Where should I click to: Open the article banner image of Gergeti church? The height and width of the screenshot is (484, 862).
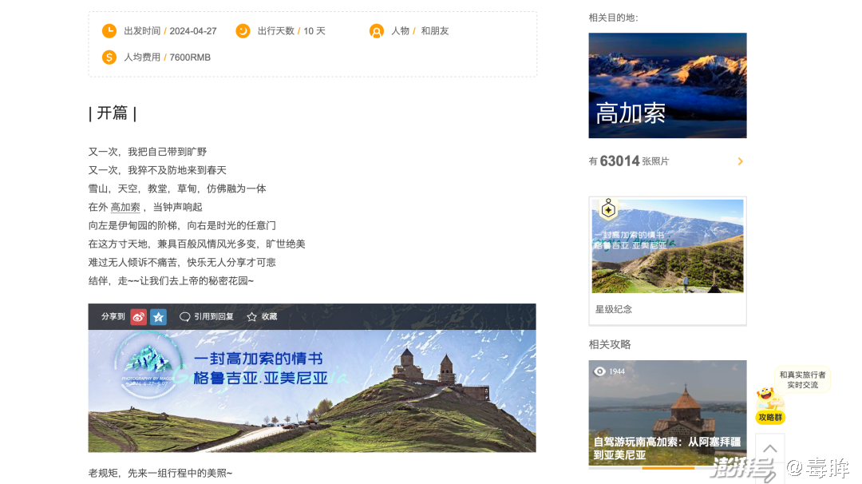[x=311, y=391]
